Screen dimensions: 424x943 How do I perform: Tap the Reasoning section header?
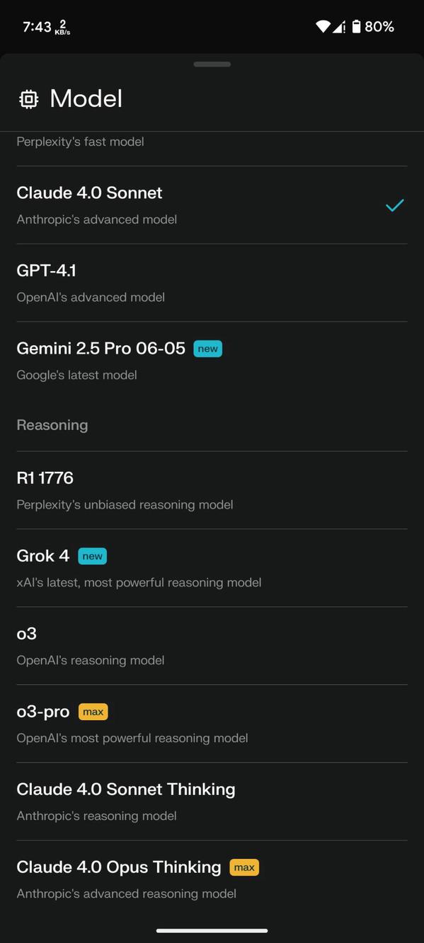point(52,424)
